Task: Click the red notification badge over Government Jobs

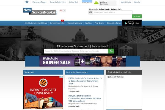Action: [62, 21]
